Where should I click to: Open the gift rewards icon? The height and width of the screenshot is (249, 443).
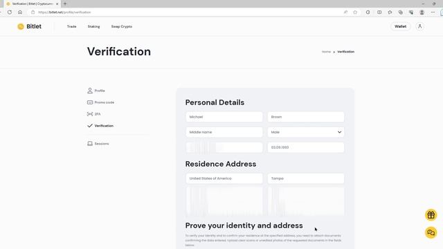(x=431, y=215)
